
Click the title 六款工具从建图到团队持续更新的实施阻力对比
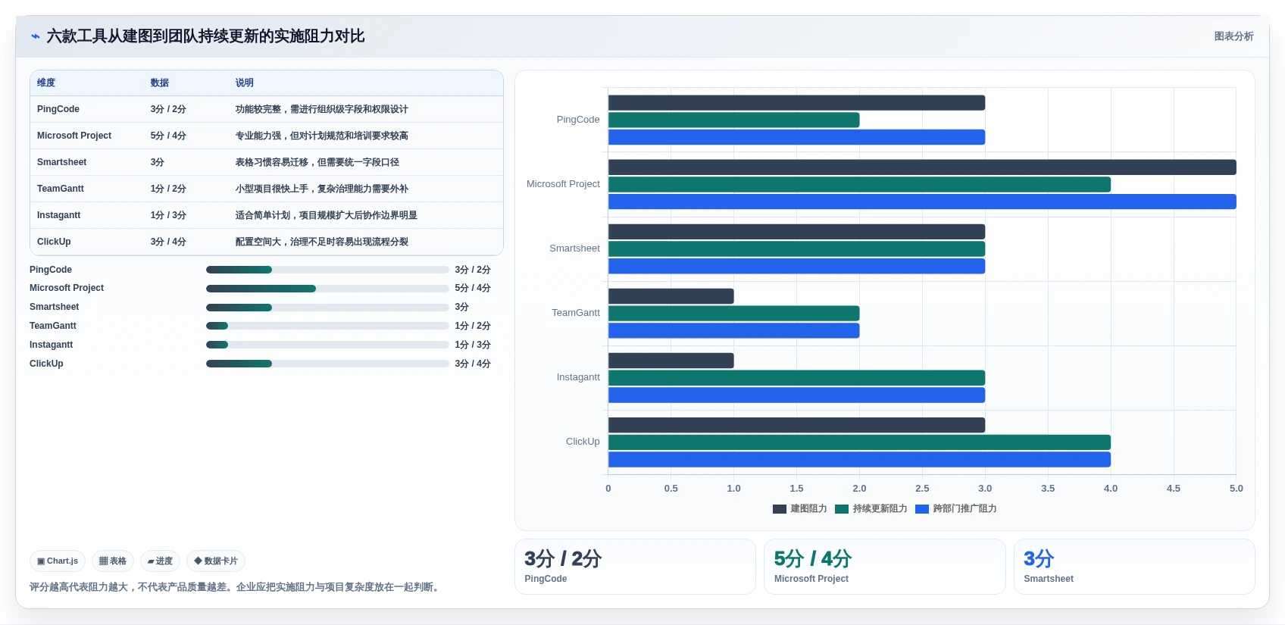click(205, 36)
